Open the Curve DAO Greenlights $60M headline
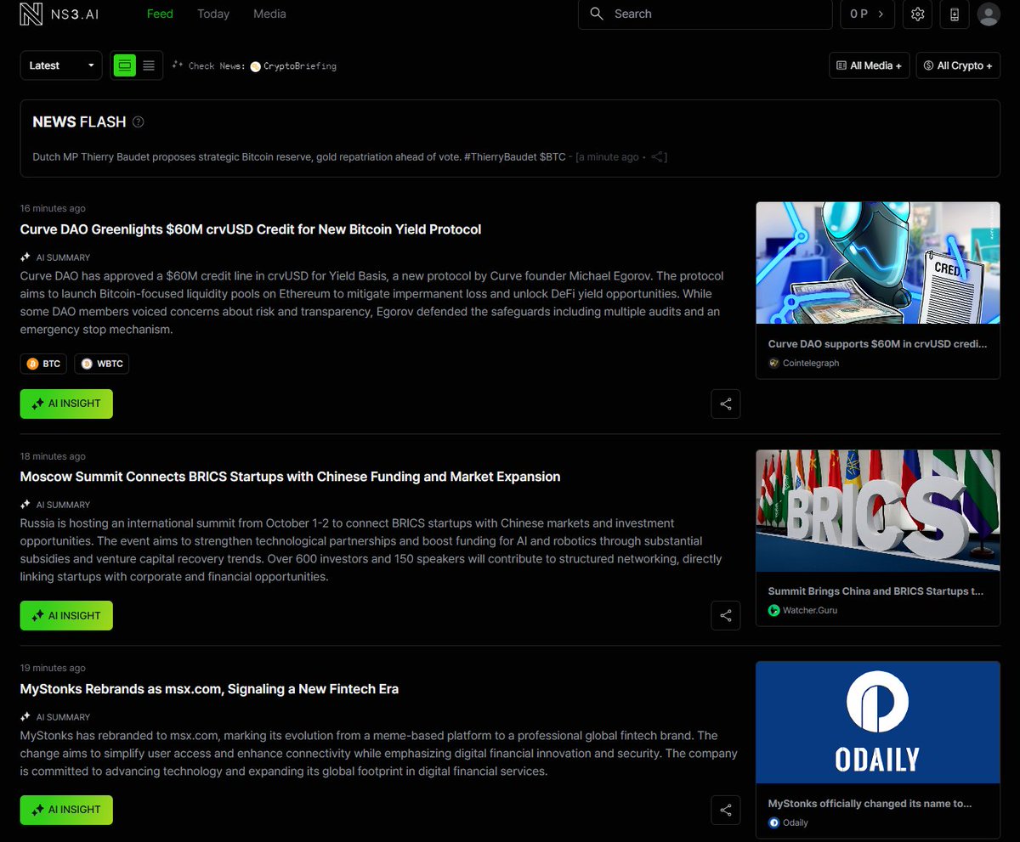 pos(251,229)
